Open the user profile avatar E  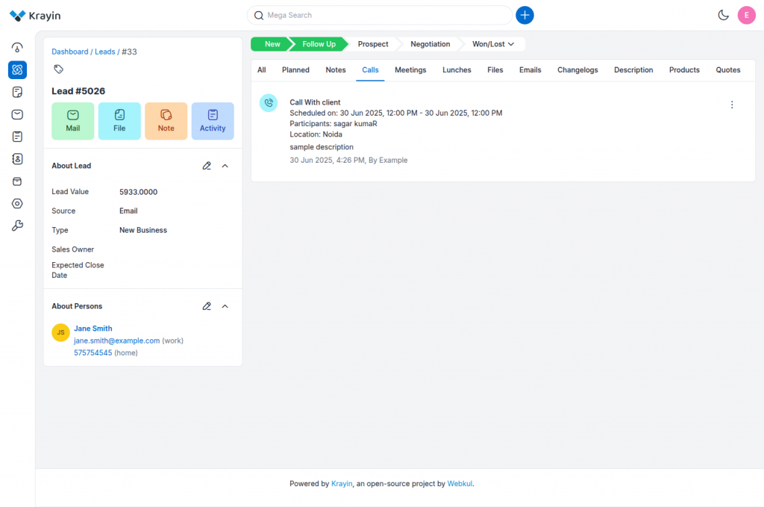tap(746, 15)
